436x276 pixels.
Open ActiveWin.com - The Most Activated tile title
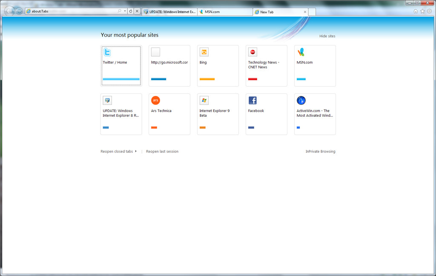(315, 113)
